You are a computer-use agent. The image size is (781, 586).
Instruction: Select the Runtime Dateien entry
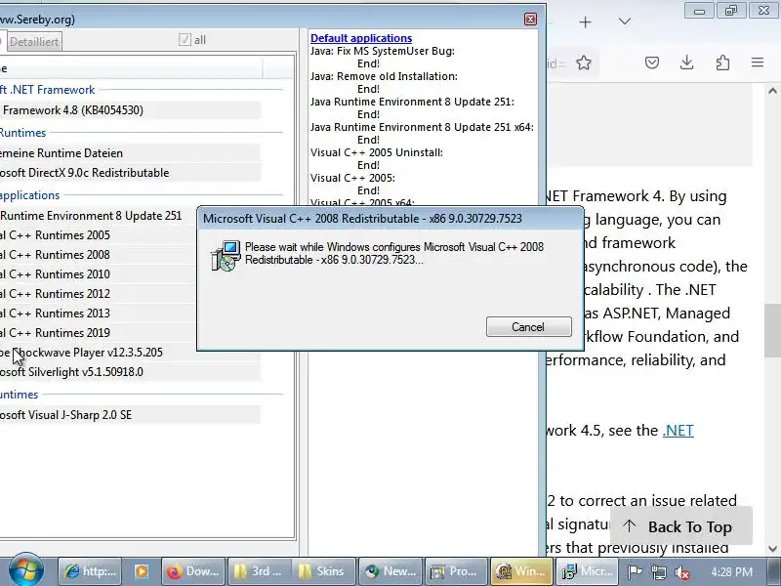[130, 153]
